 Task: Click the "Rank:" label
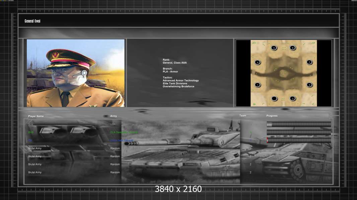click(166, 60)
